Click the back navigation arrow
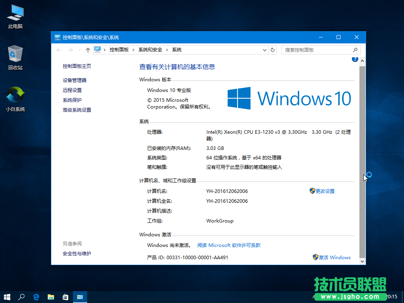This screenshot has height=303, width=404. pos(58,50)
